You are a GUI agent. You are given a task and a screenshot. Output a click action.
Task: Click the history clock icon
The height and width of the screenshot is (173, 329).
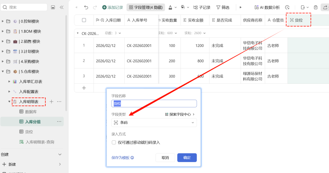click(x=287, y=7)
